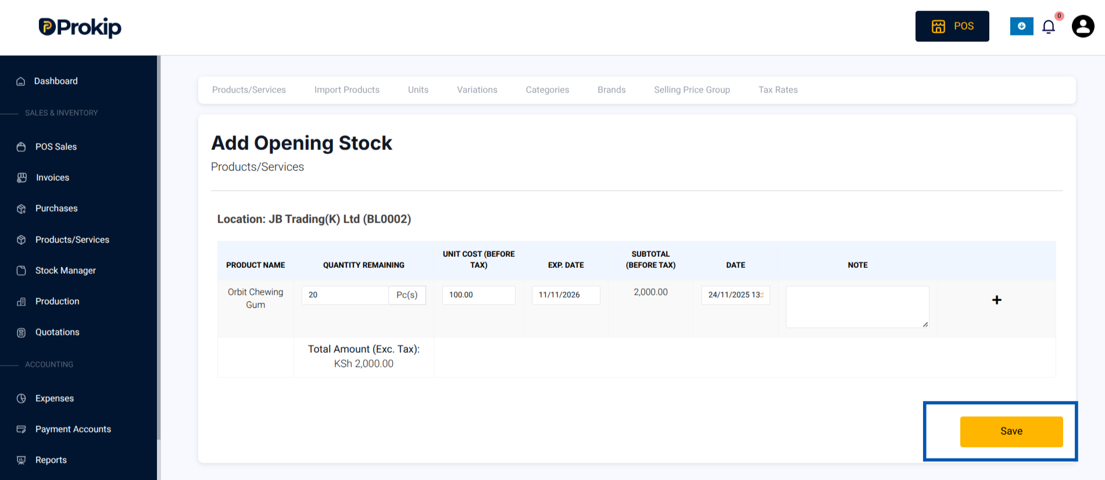Click the Reports icon in sidebar

[x=22, y=460]
